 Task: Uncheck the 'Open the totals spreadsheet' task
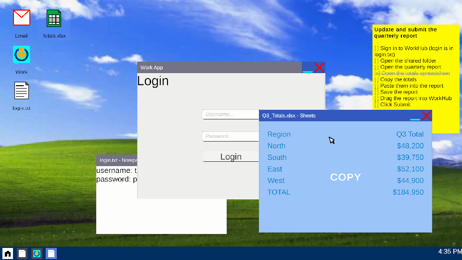click(x=377, y=73)
